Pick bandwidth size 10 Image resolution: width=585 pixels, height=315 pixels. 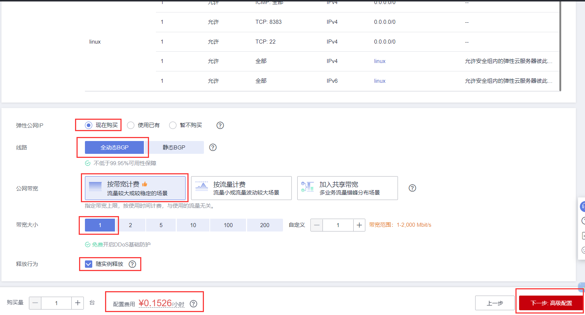pyautogui.click(x=193, y=225)
